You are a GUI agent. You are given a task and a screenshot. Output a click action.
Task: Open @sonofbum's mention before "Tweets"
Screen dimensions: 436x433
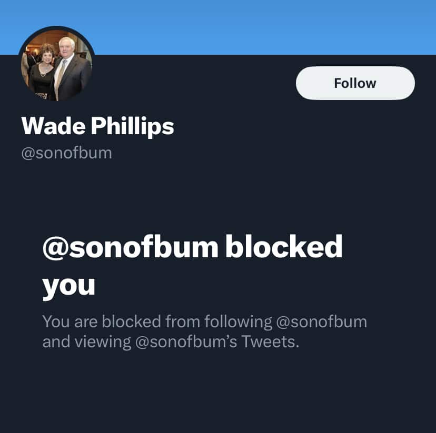(x=186, y=341)
